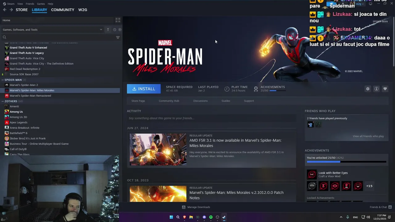Select Source SDK Base 2007
The height and width of the screenshot is (222, 395).
pyautogui.click(x=24, y=74)
